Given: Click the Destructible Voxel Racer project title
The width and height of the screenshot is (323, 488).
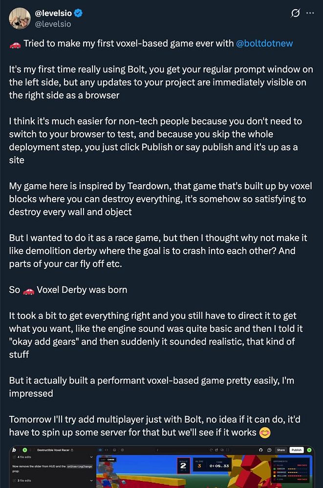Looking at the screenshot, I should coord(53,450).
